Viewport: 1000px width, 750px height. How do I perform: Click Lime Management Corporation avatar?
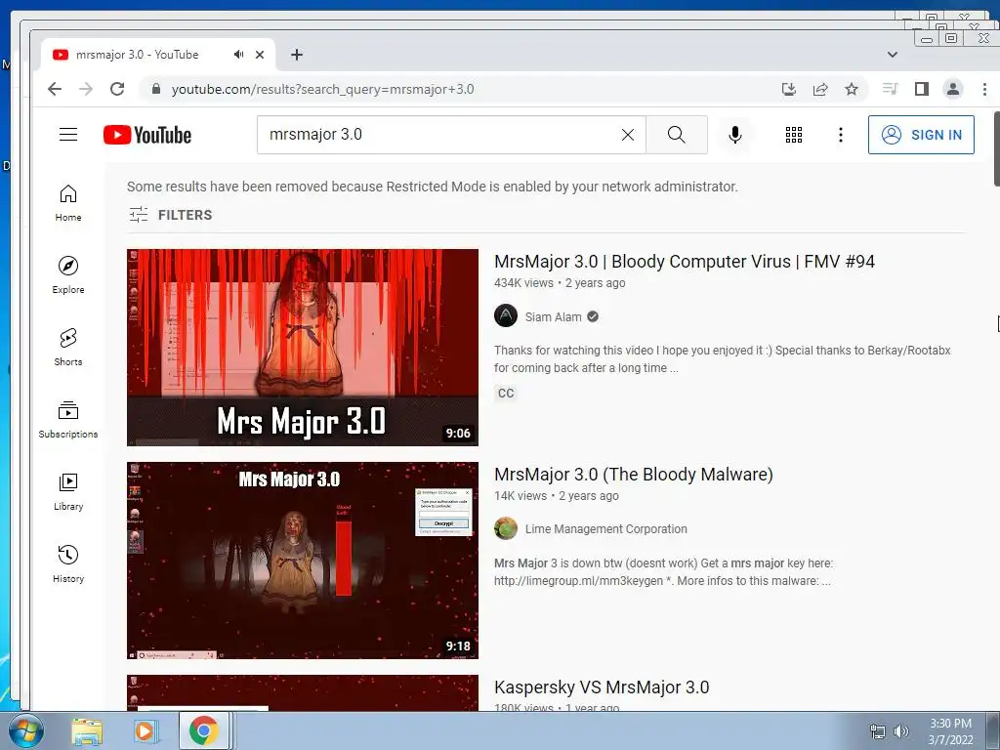point(506,528)
